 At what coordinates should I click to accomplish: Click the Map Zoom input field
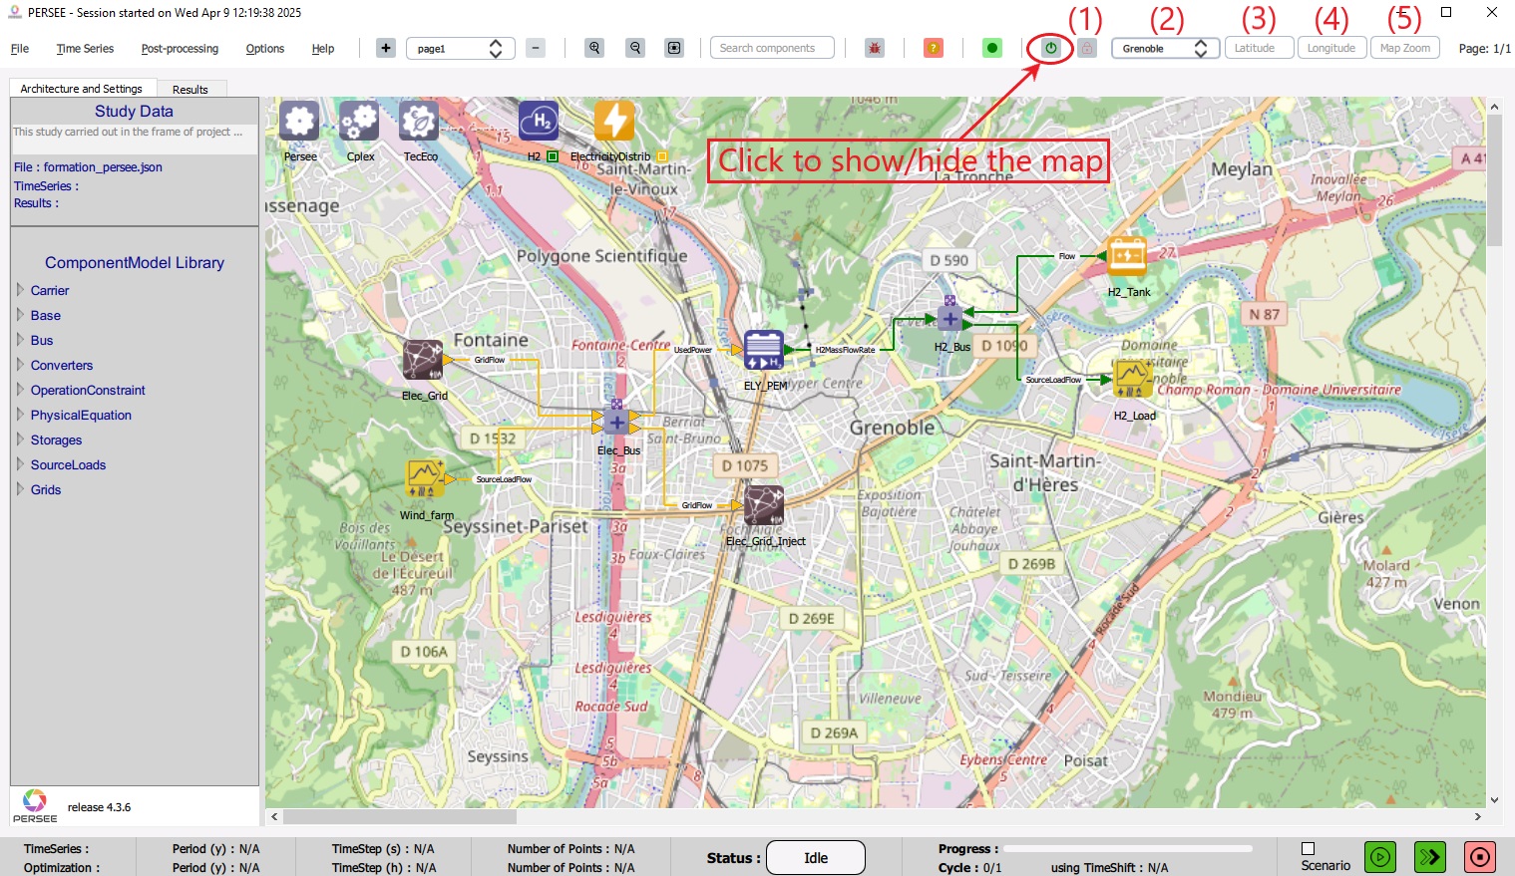tap(1405, 48)
